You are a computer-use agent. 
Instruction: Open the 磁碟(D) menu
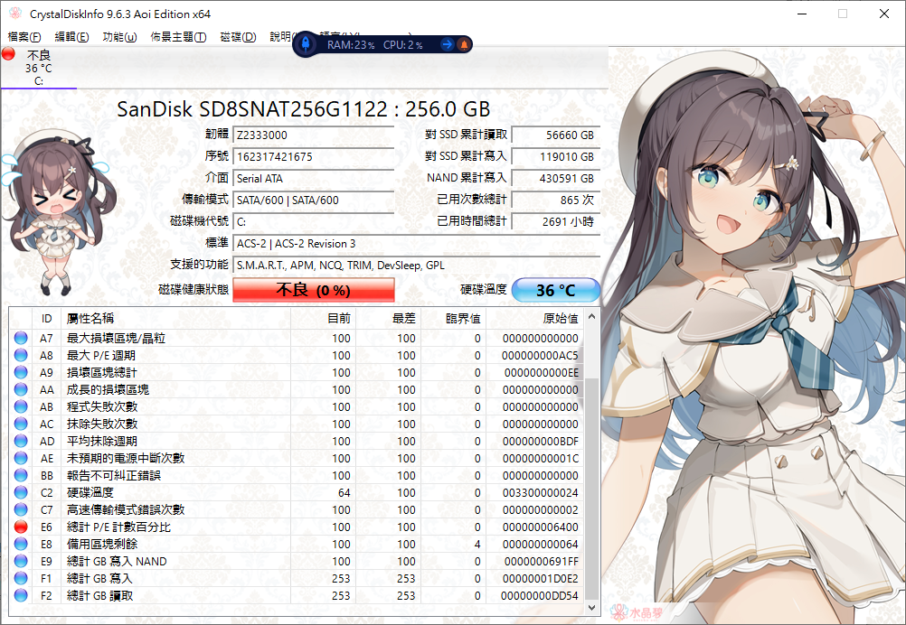coord(238,37)
